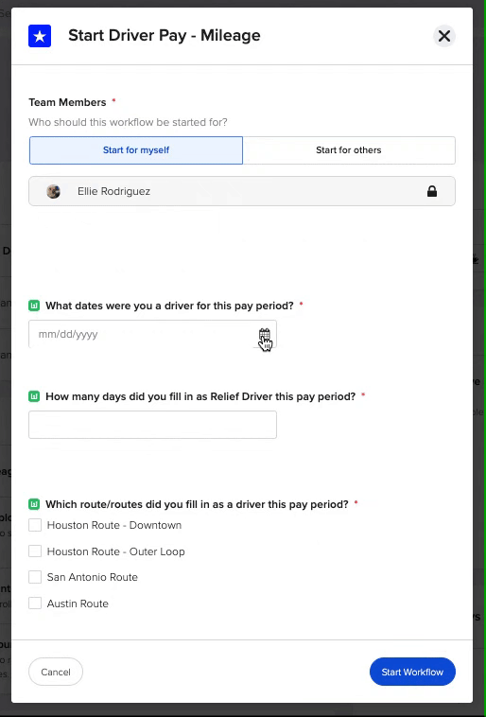Close the Start Driver Pay dialog
486x717 pixels.
[x=444, y=36]
